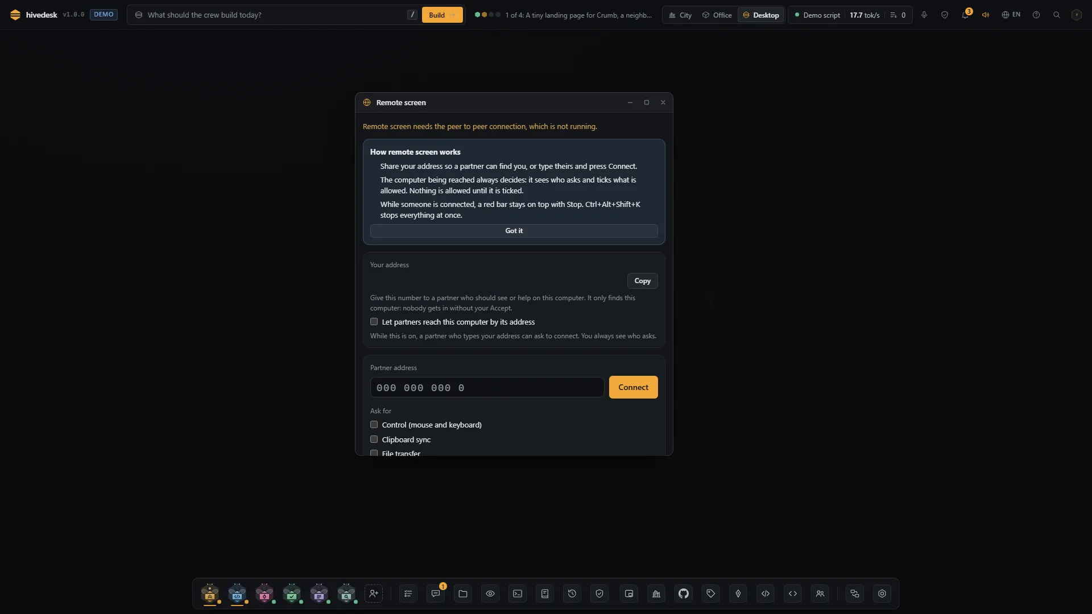The image size is (1092, 614).
Task: Switch to City view tab
Action: (x=680, y=15)
